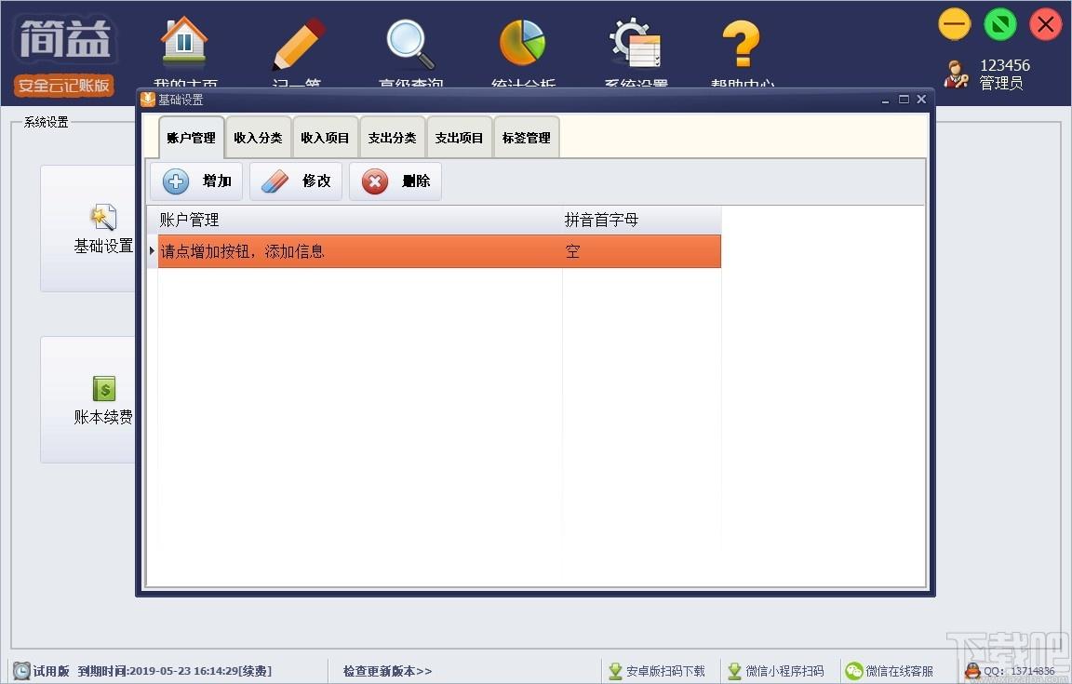
Task: Open advanced query magnifier icon
Action: pos(410,44)
